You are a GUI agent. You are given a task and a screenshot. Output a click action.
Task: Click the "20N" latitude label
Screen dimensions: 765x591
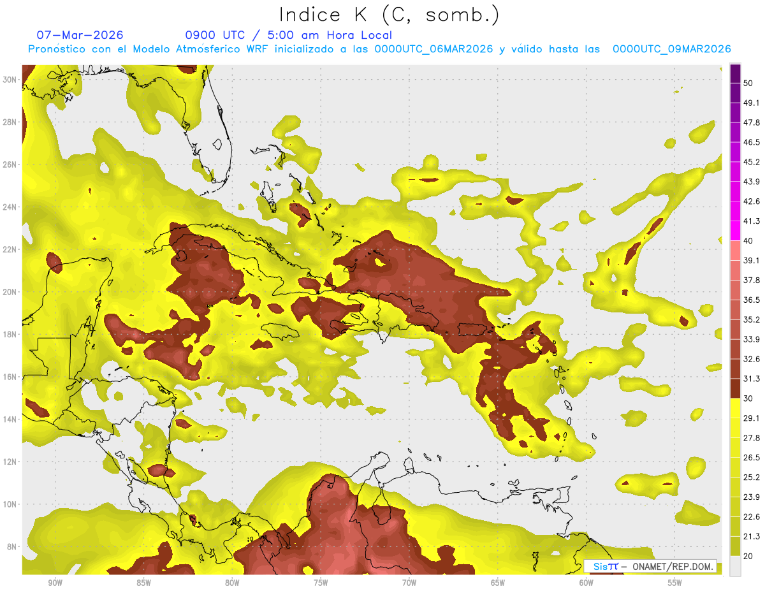pyautogui.click(x=10, y=292)
